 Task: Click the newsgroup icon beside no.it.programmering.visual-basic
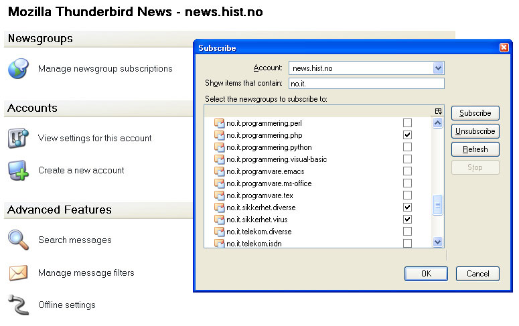pos(219,159)
